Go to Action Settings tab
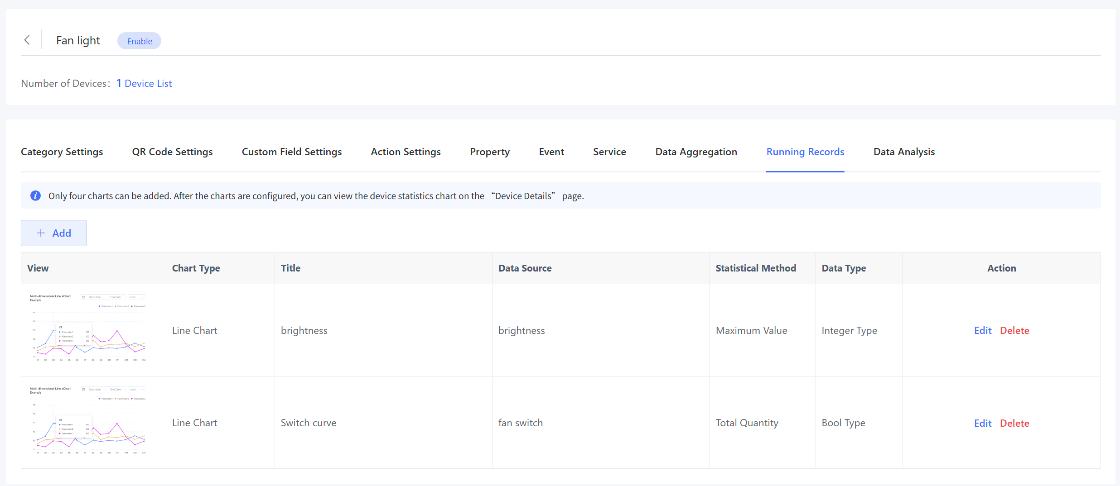This screenshot has height=486, width=1120. tap(406, 152)
